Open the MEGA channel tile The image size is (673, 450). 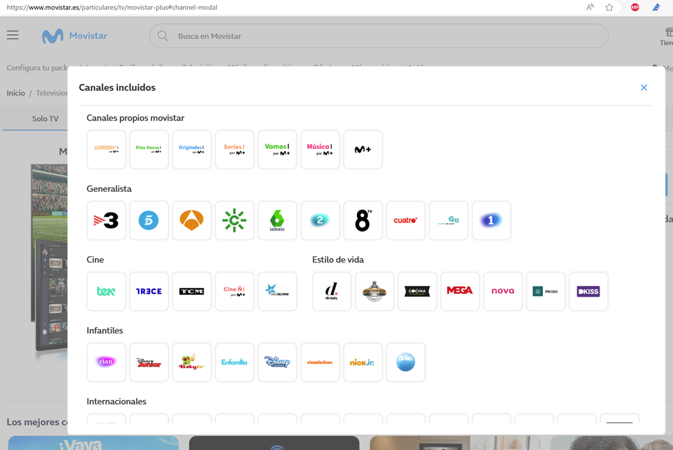point(460,291)
